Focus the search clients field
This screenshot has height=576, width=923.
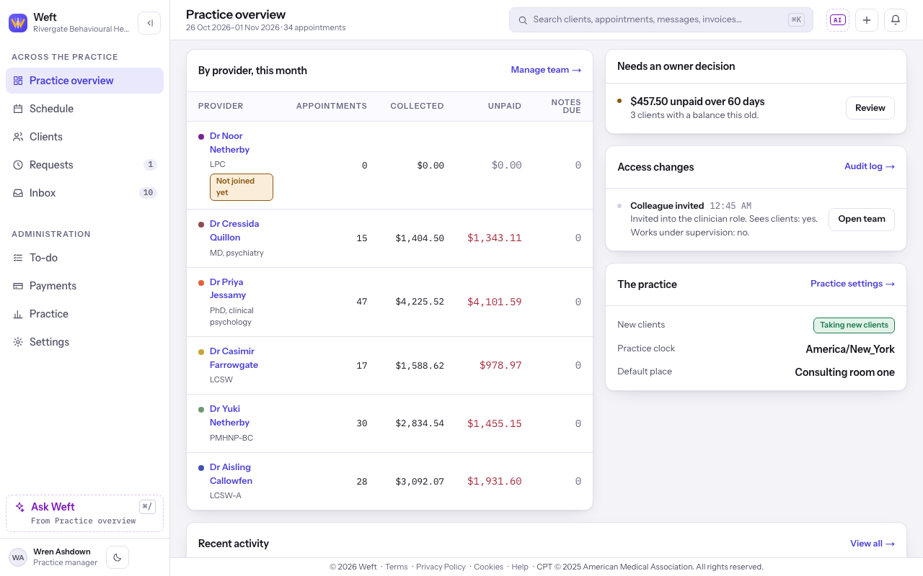pos(661,20)
